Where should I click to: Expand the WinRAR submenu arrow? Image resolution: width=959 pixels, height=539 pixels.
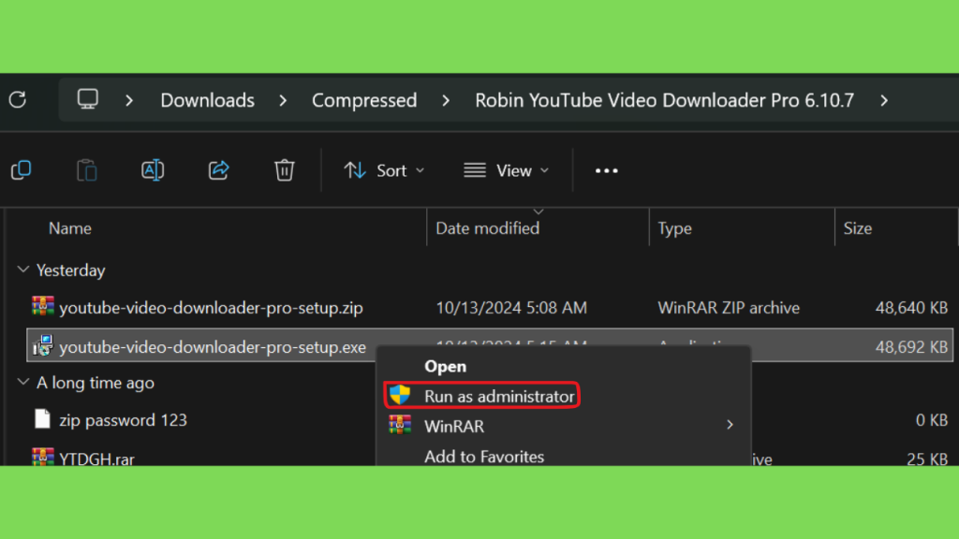730,425
